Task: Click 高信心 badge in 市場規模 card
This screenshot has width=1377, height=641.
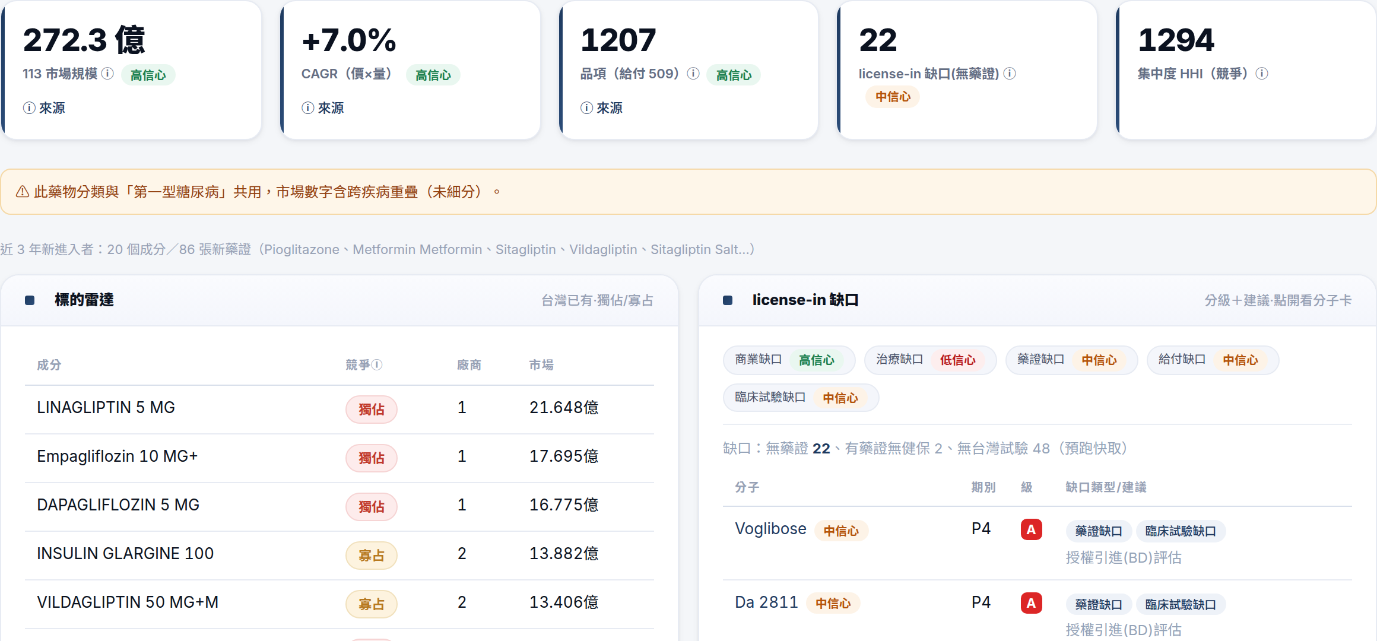Action: (148, 75)
